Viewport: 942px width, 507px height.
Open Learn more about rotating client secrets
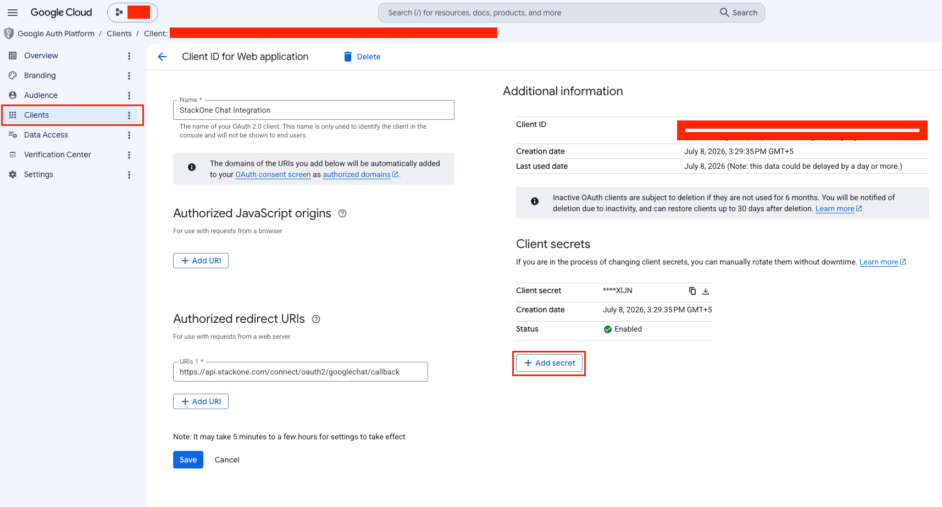[883, 262]
